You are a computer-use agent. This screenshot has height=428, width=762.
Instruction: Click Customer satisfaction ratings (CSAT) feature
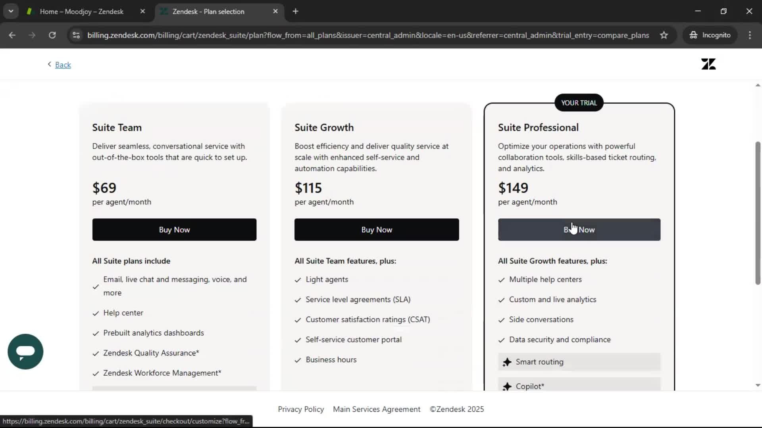368,319
